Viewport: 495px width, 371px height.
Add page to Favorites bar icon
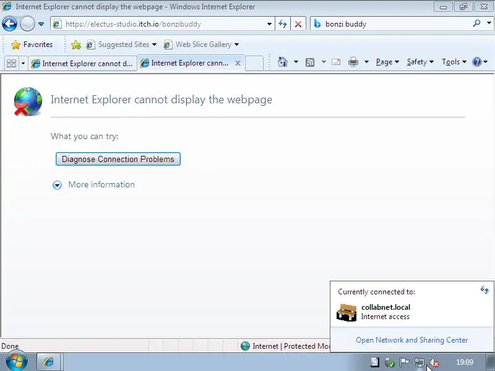click(75, 45)
